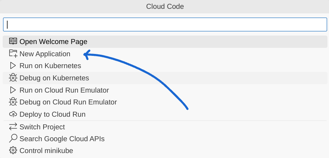Select the Debug on Cloud Run Emulator label
Viewport: 329px width, 158px height.
click(x=68, y=102)
